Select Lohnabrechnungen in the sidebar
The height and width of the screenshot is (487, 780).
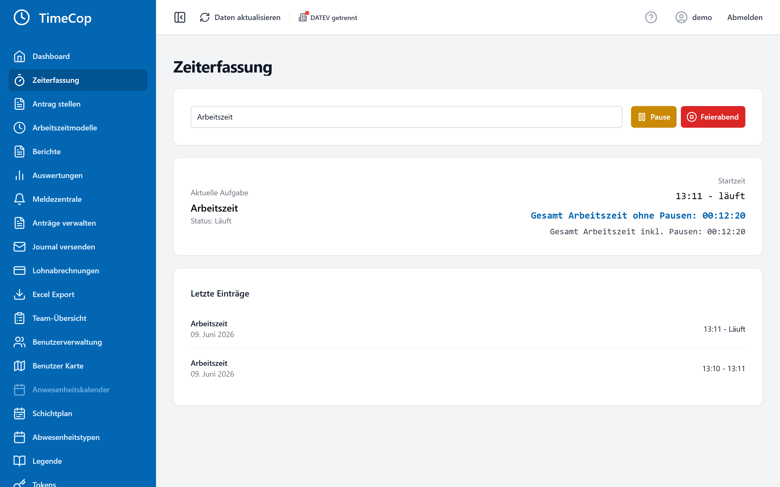(78, 271)
